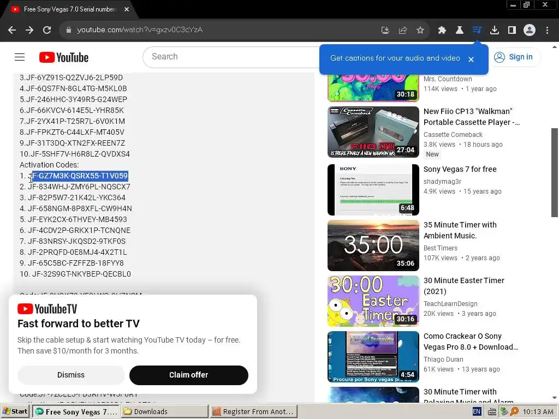
Task: Click serial 10.JF-5SHF7V-H6R8LZ-QVDXS4
Action: point(74,154)
